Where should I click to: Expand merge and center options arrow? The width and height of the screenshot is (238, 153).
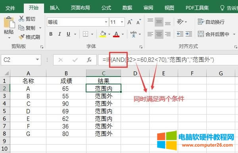click(234, 34)
